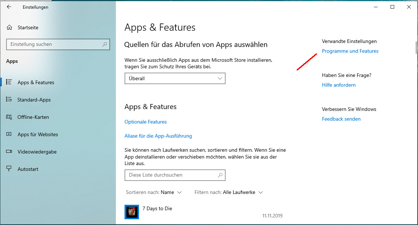Open the Feedback senden link
This screenshot has width=418, height=225.
coord(341,119)
